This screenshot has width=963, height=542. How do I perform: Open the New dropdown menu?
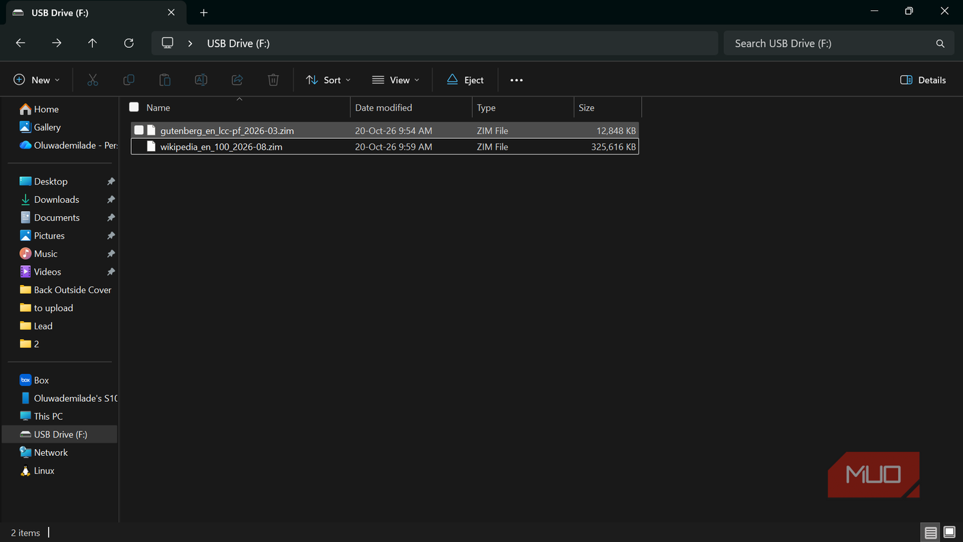pyautogui.click(x=37, y=80)
